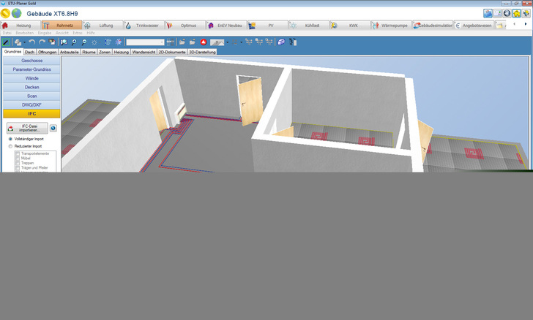Select the pencil draw tool
Screen dimensions: 533x320
tap(7, 42)
